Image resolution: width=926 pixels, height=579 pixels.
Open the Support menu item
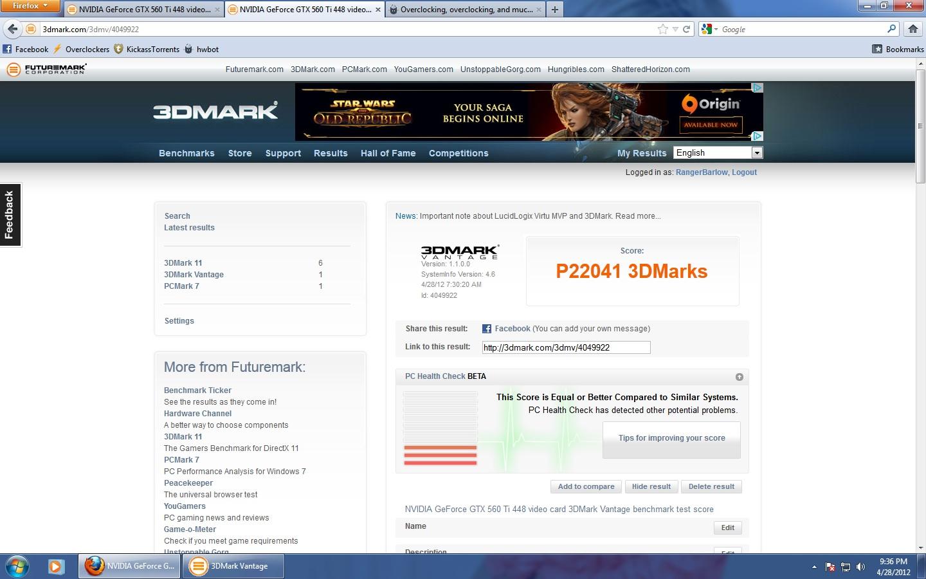pyautogui.click(x=283, y=153)
